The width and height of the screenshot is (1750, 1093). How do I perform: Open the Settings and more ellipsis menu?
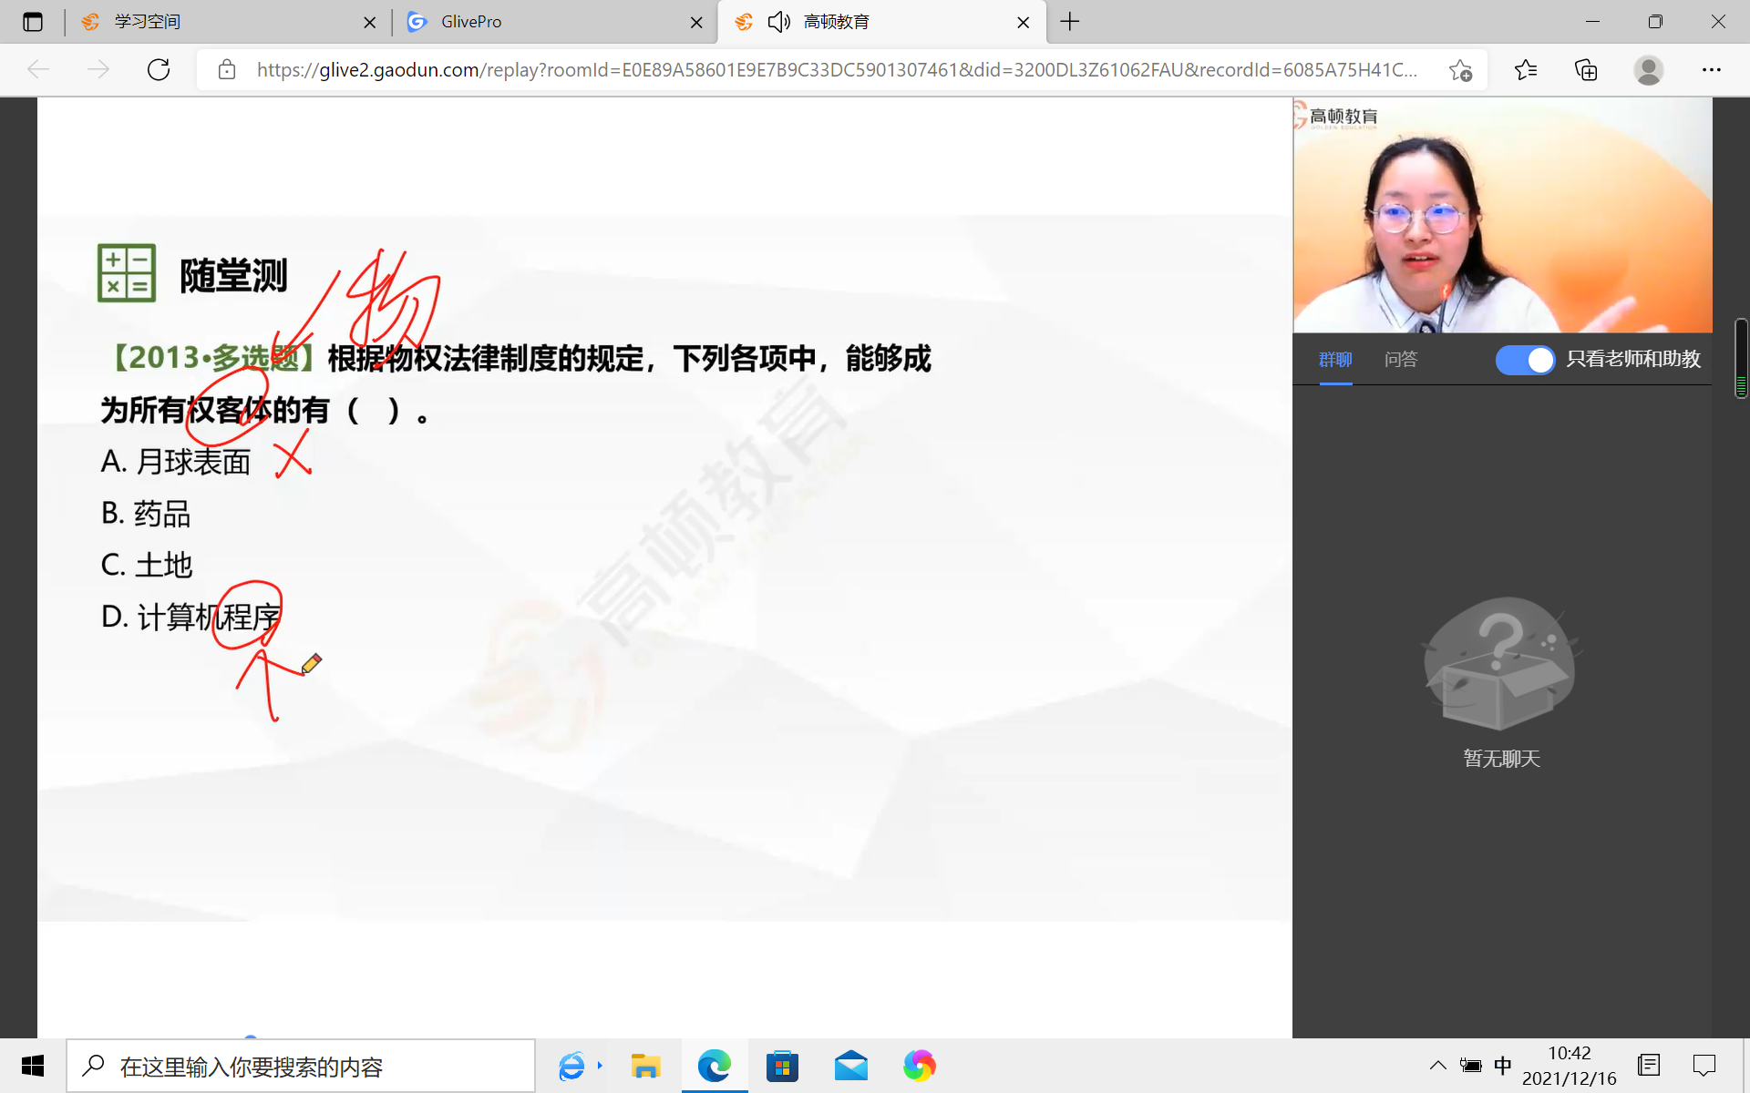coord(1711,70)
